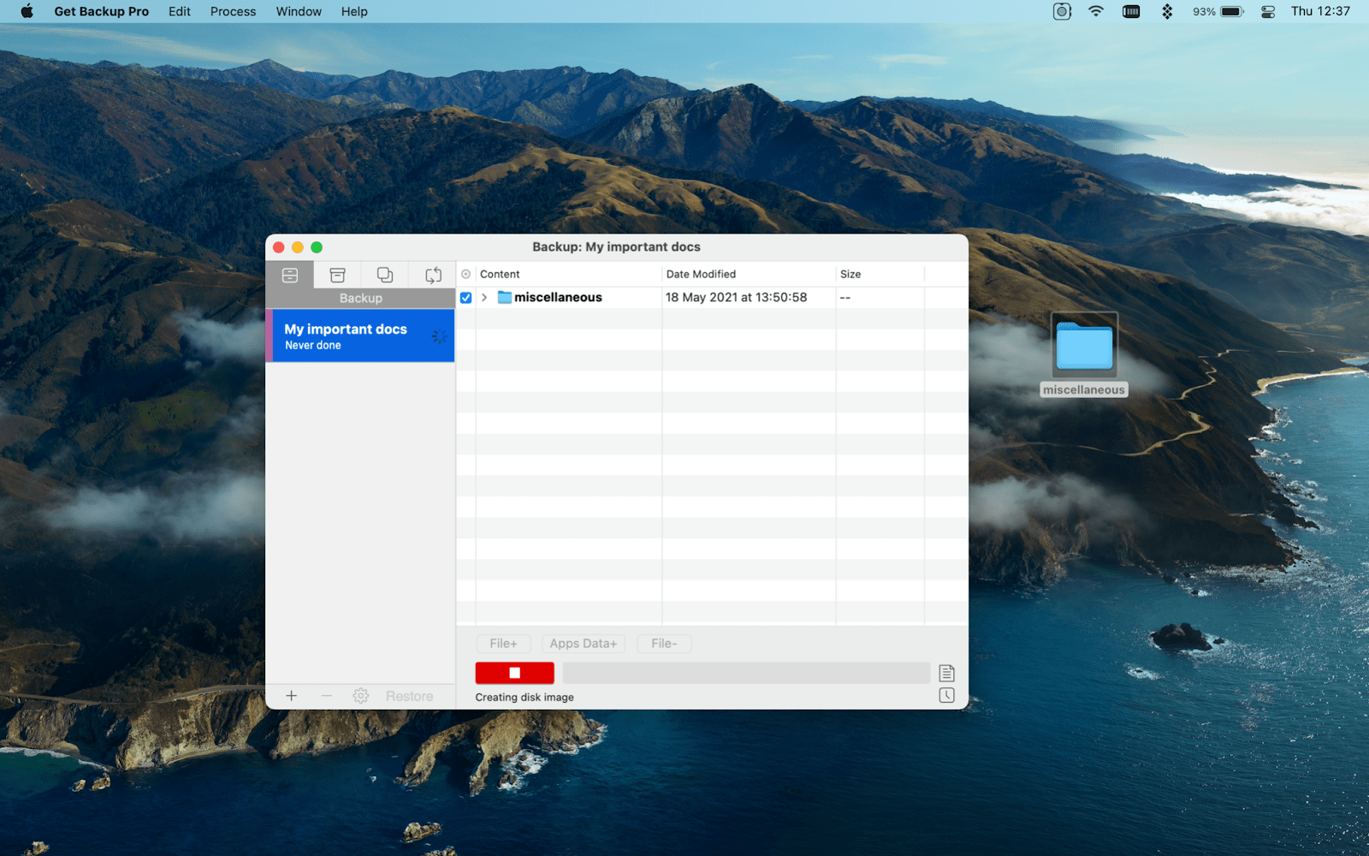The height and width of the screenshot is (856, 1369).
Task: Expand the miscellaneous folder row
Action: 484,298
